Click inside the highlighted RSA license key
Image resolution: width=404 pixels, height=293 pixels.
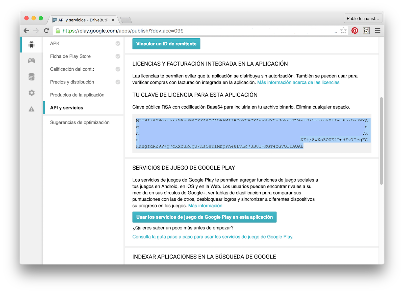(x=252, y=133)
